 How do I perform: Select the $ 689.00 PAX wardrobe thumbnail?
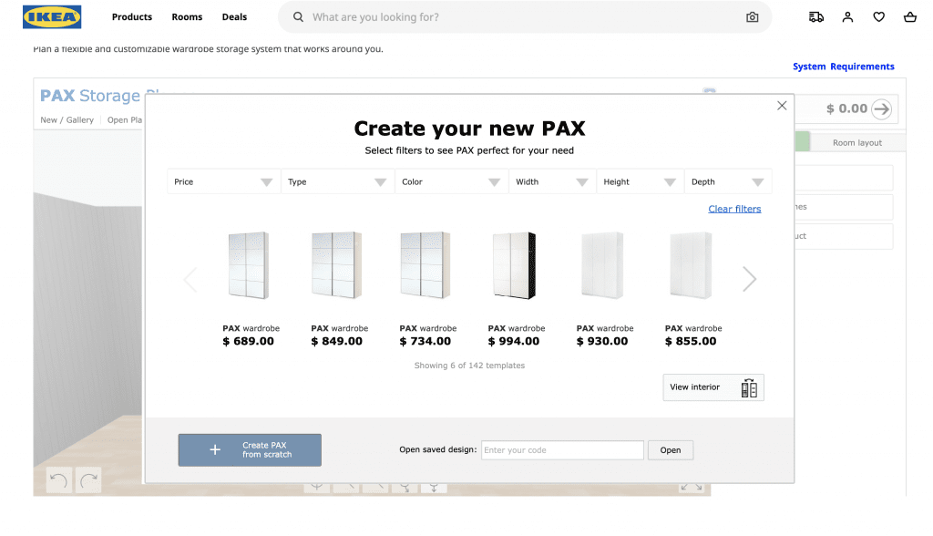[249, 265]
